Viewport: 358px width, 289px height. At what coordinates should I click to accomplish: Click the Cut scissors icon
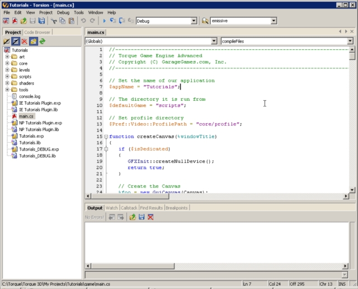[x=54, y=21]
